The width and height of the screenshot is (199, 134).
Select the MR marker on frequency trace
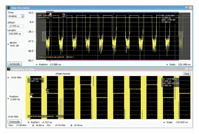pyautogui.click(x=31, y=97)
